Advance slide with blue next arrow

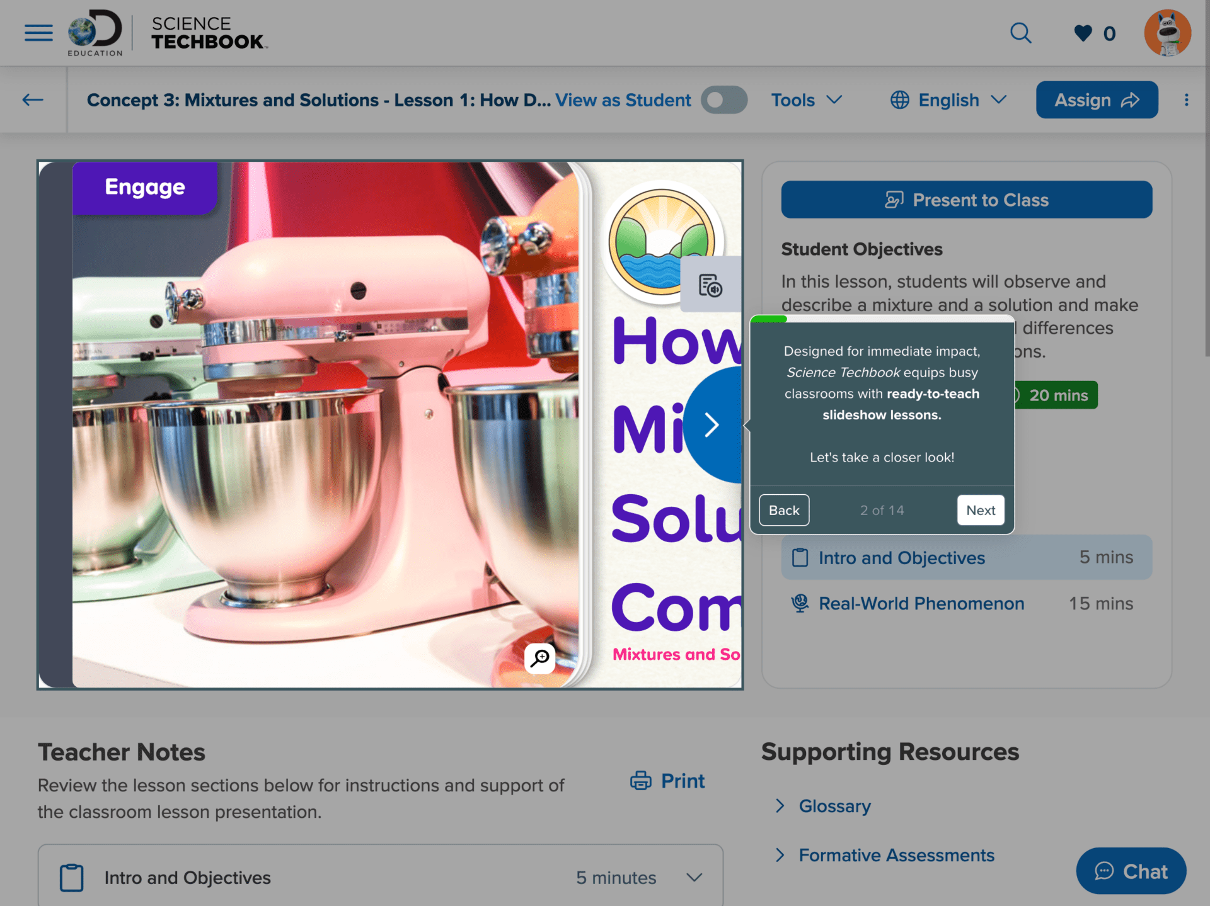[x=712, y=425]
